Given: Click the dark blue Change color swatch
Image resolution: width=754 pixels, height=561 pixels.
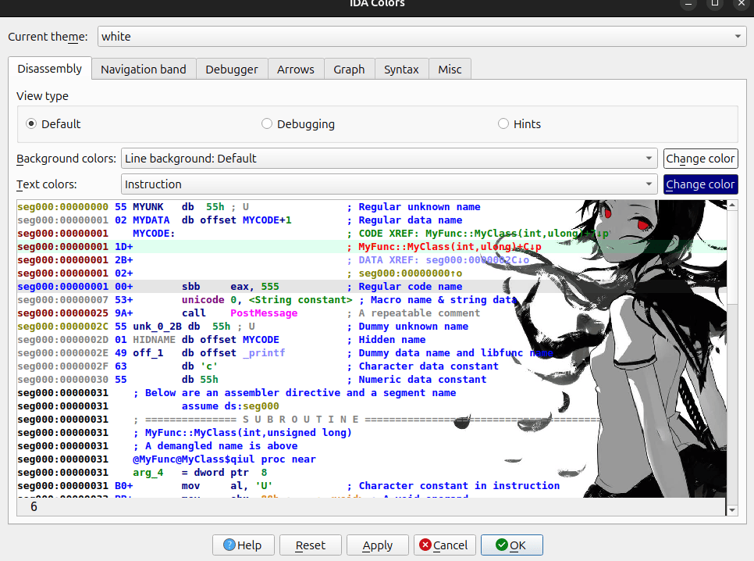Looking at the screenshot, I should 700,184.
